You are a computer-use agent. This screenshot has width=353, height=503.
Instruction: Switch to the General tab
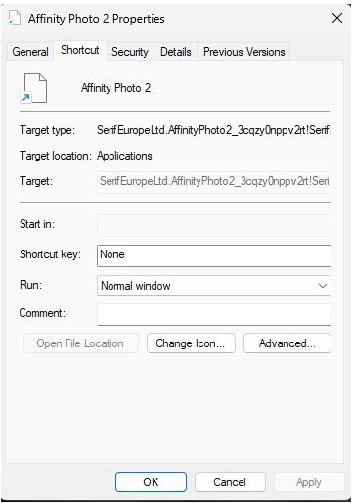pyautogui.click(x=30, y=52)
